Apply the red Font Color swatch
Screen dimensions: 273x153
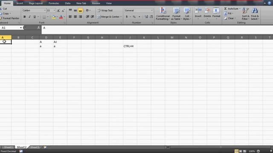pyautogui.click(x=61, y=17)
